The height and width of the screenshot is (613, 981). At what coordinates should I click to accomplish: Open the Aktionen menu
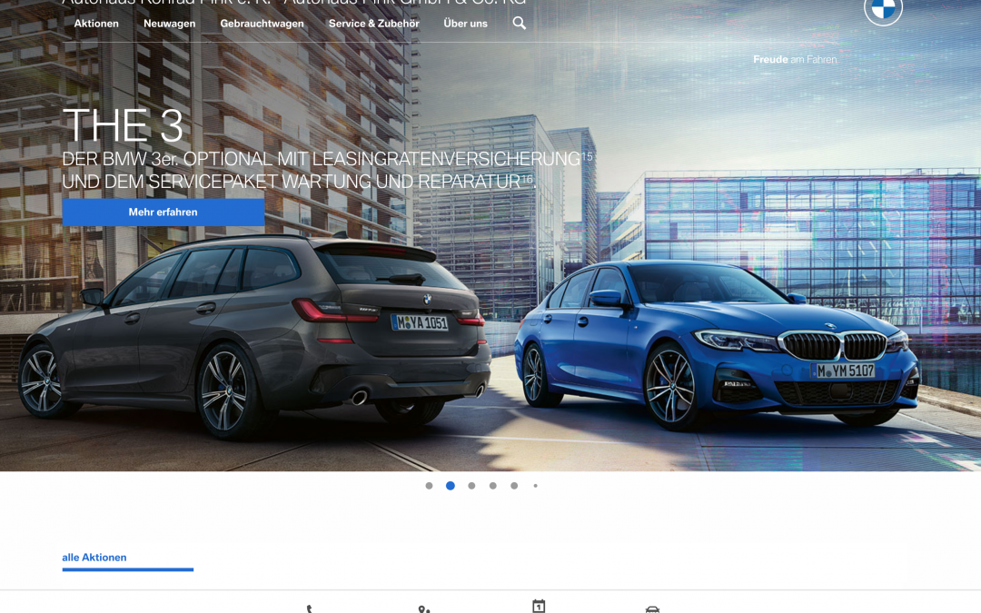pyautogui.click(x=96, y=24)
